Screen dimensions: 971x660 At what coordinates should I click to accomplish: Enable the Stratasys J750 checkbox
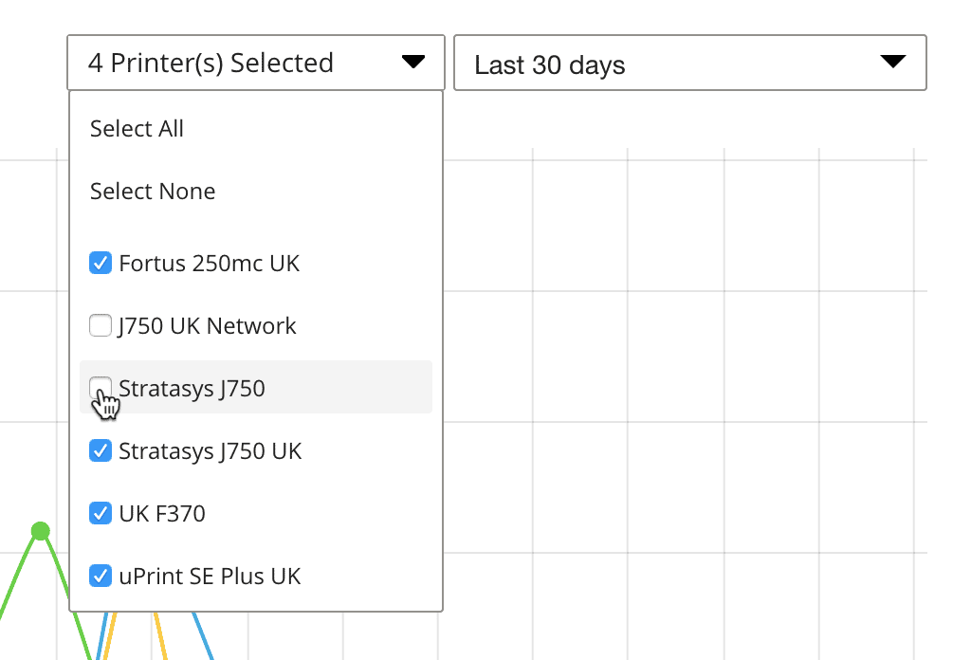coord(101,388)
